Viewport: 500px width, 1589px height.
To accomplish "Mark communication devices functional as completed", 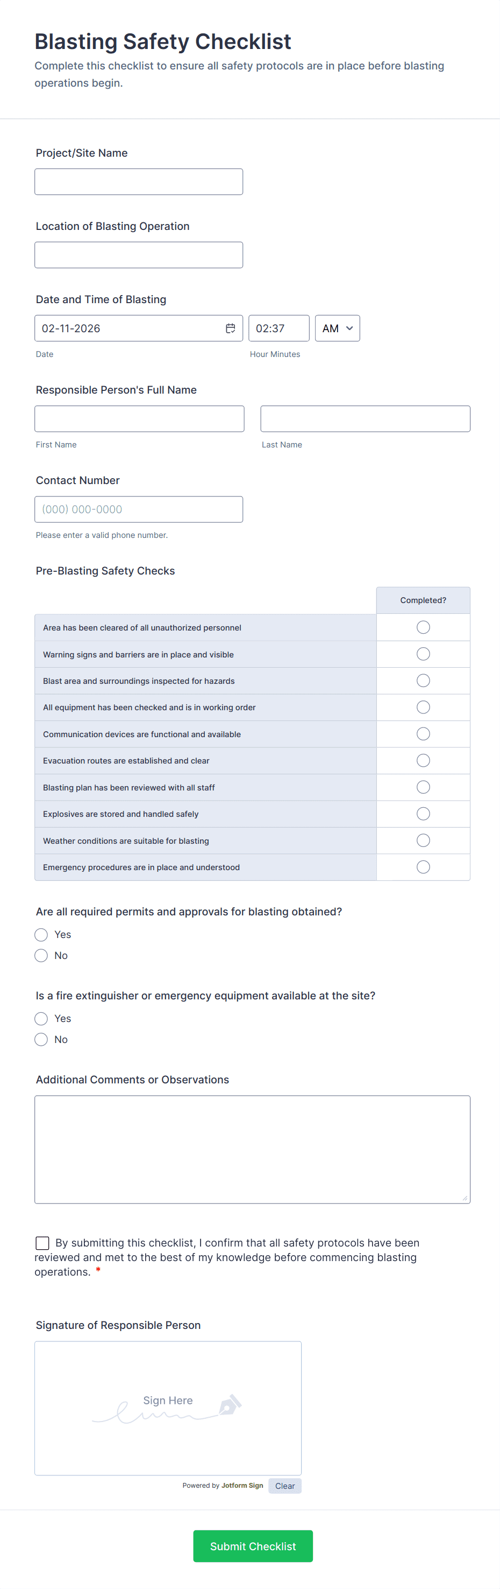I will pyautogui.click(x=423, y=734).
